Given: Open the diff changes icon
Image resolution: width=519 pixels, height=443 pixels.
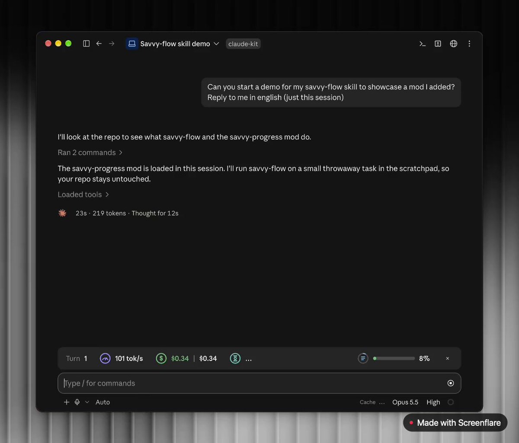Looking at the screenshot, I should click(438, 44).
